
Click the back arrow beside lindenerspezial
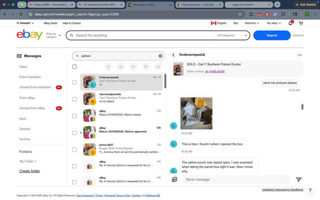click(x=173, y=55)
